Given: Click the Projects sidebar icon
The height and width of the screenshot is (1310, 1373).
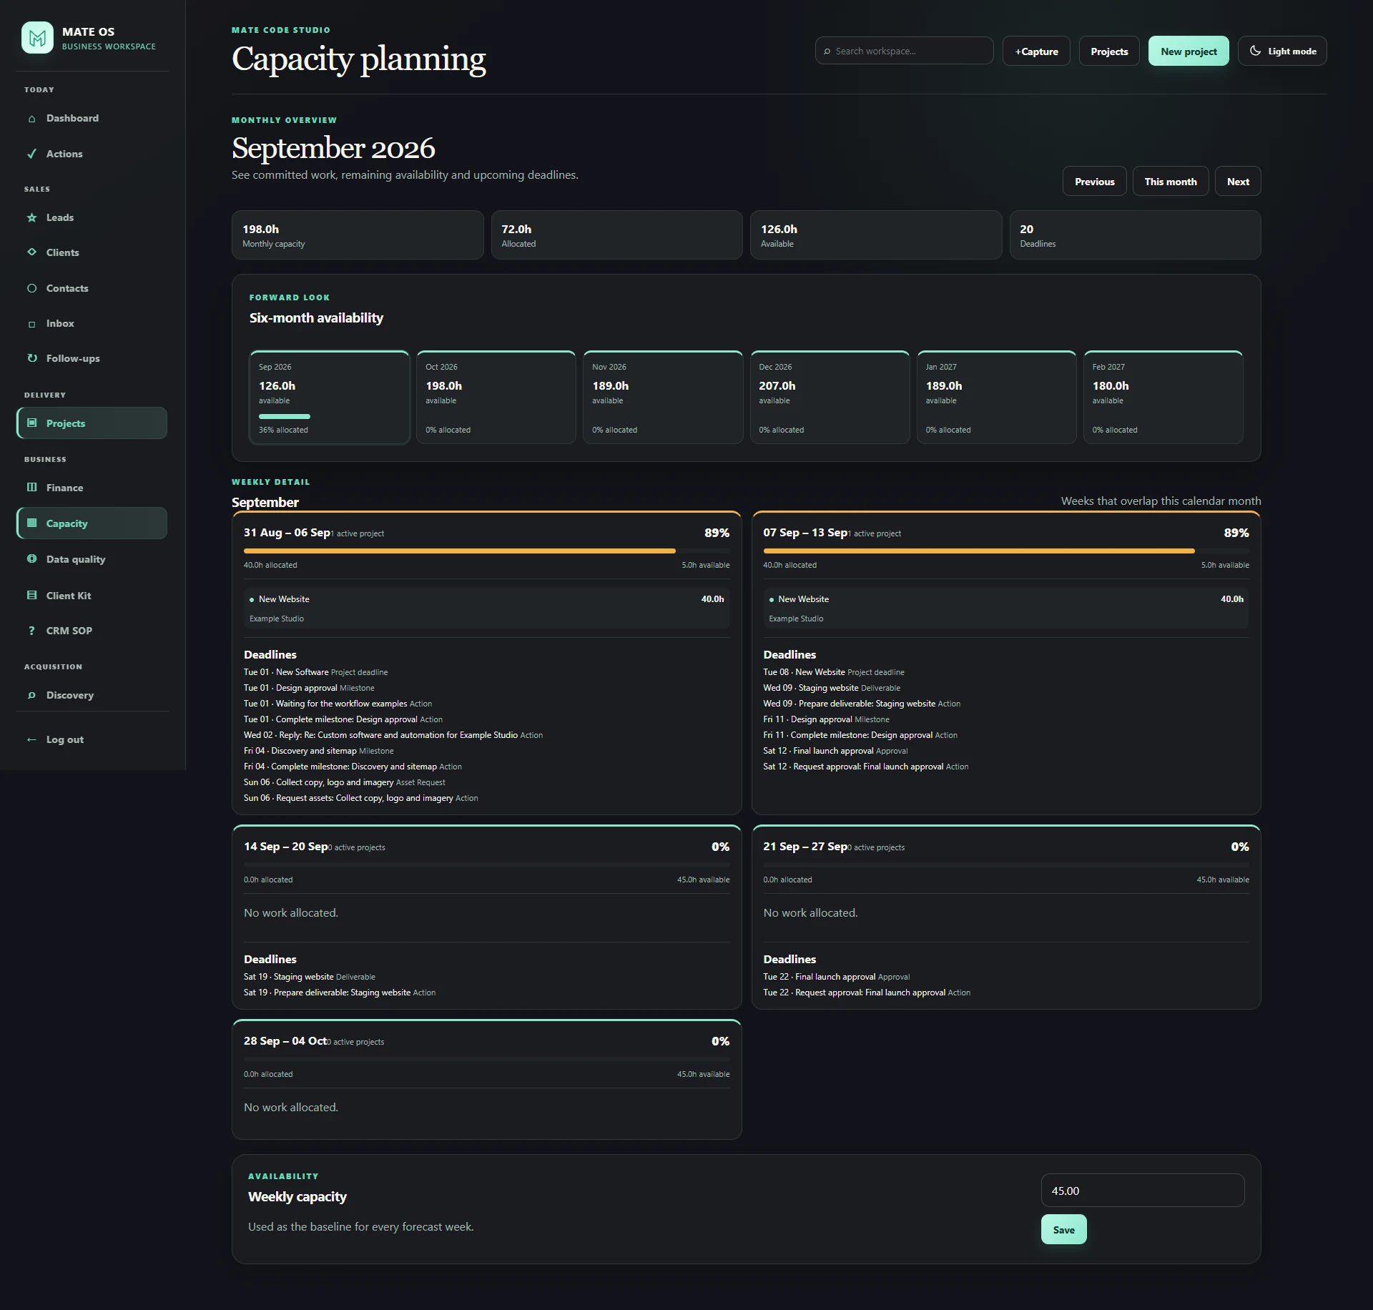Looking at the screenshot, I should click(31, 423).
